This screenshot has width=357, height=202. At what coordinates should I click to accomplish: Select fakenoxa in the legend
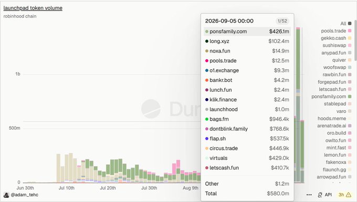tap(339, 162)
